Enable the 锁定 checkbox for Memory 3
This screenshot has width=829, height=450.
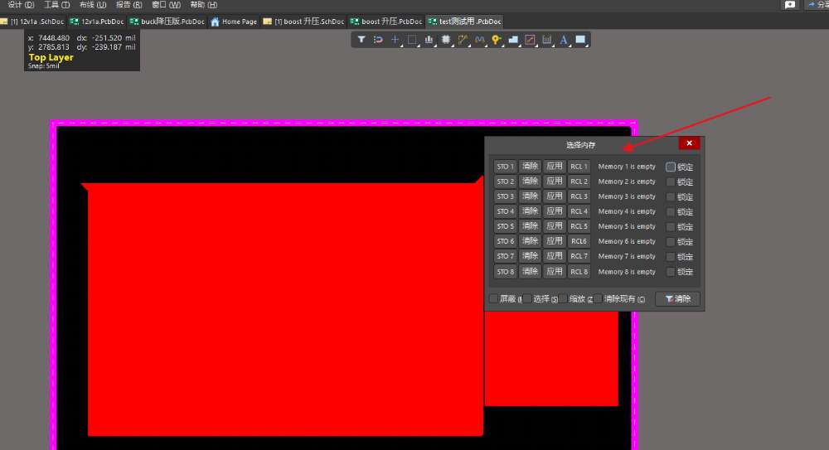tap(671, 196)
